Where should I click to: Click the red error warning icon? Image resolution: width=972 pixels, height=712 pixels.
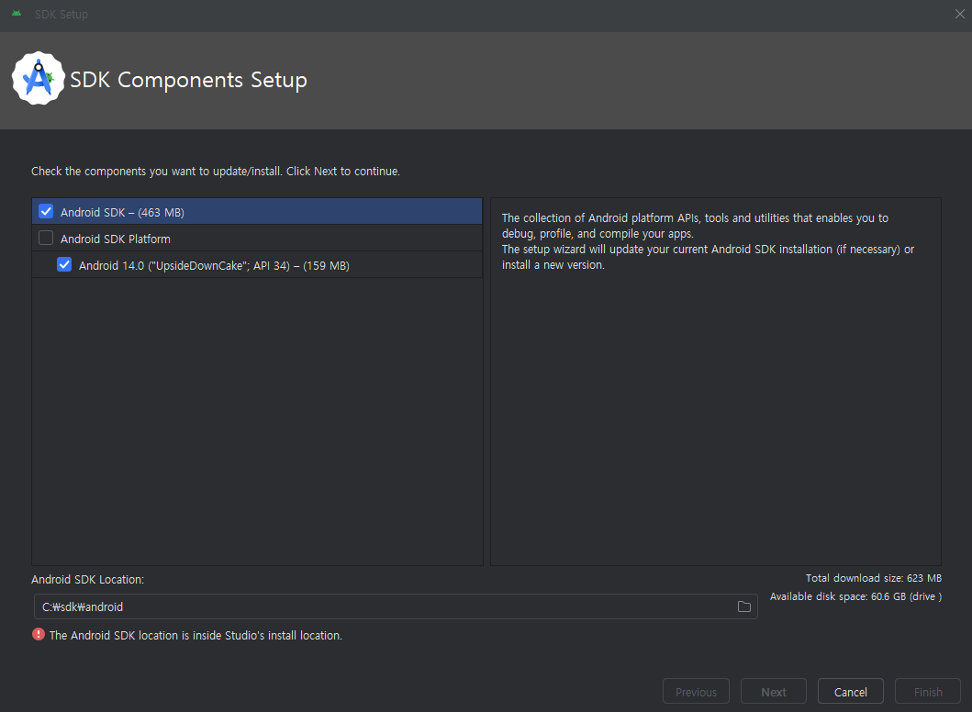(39, 635)
